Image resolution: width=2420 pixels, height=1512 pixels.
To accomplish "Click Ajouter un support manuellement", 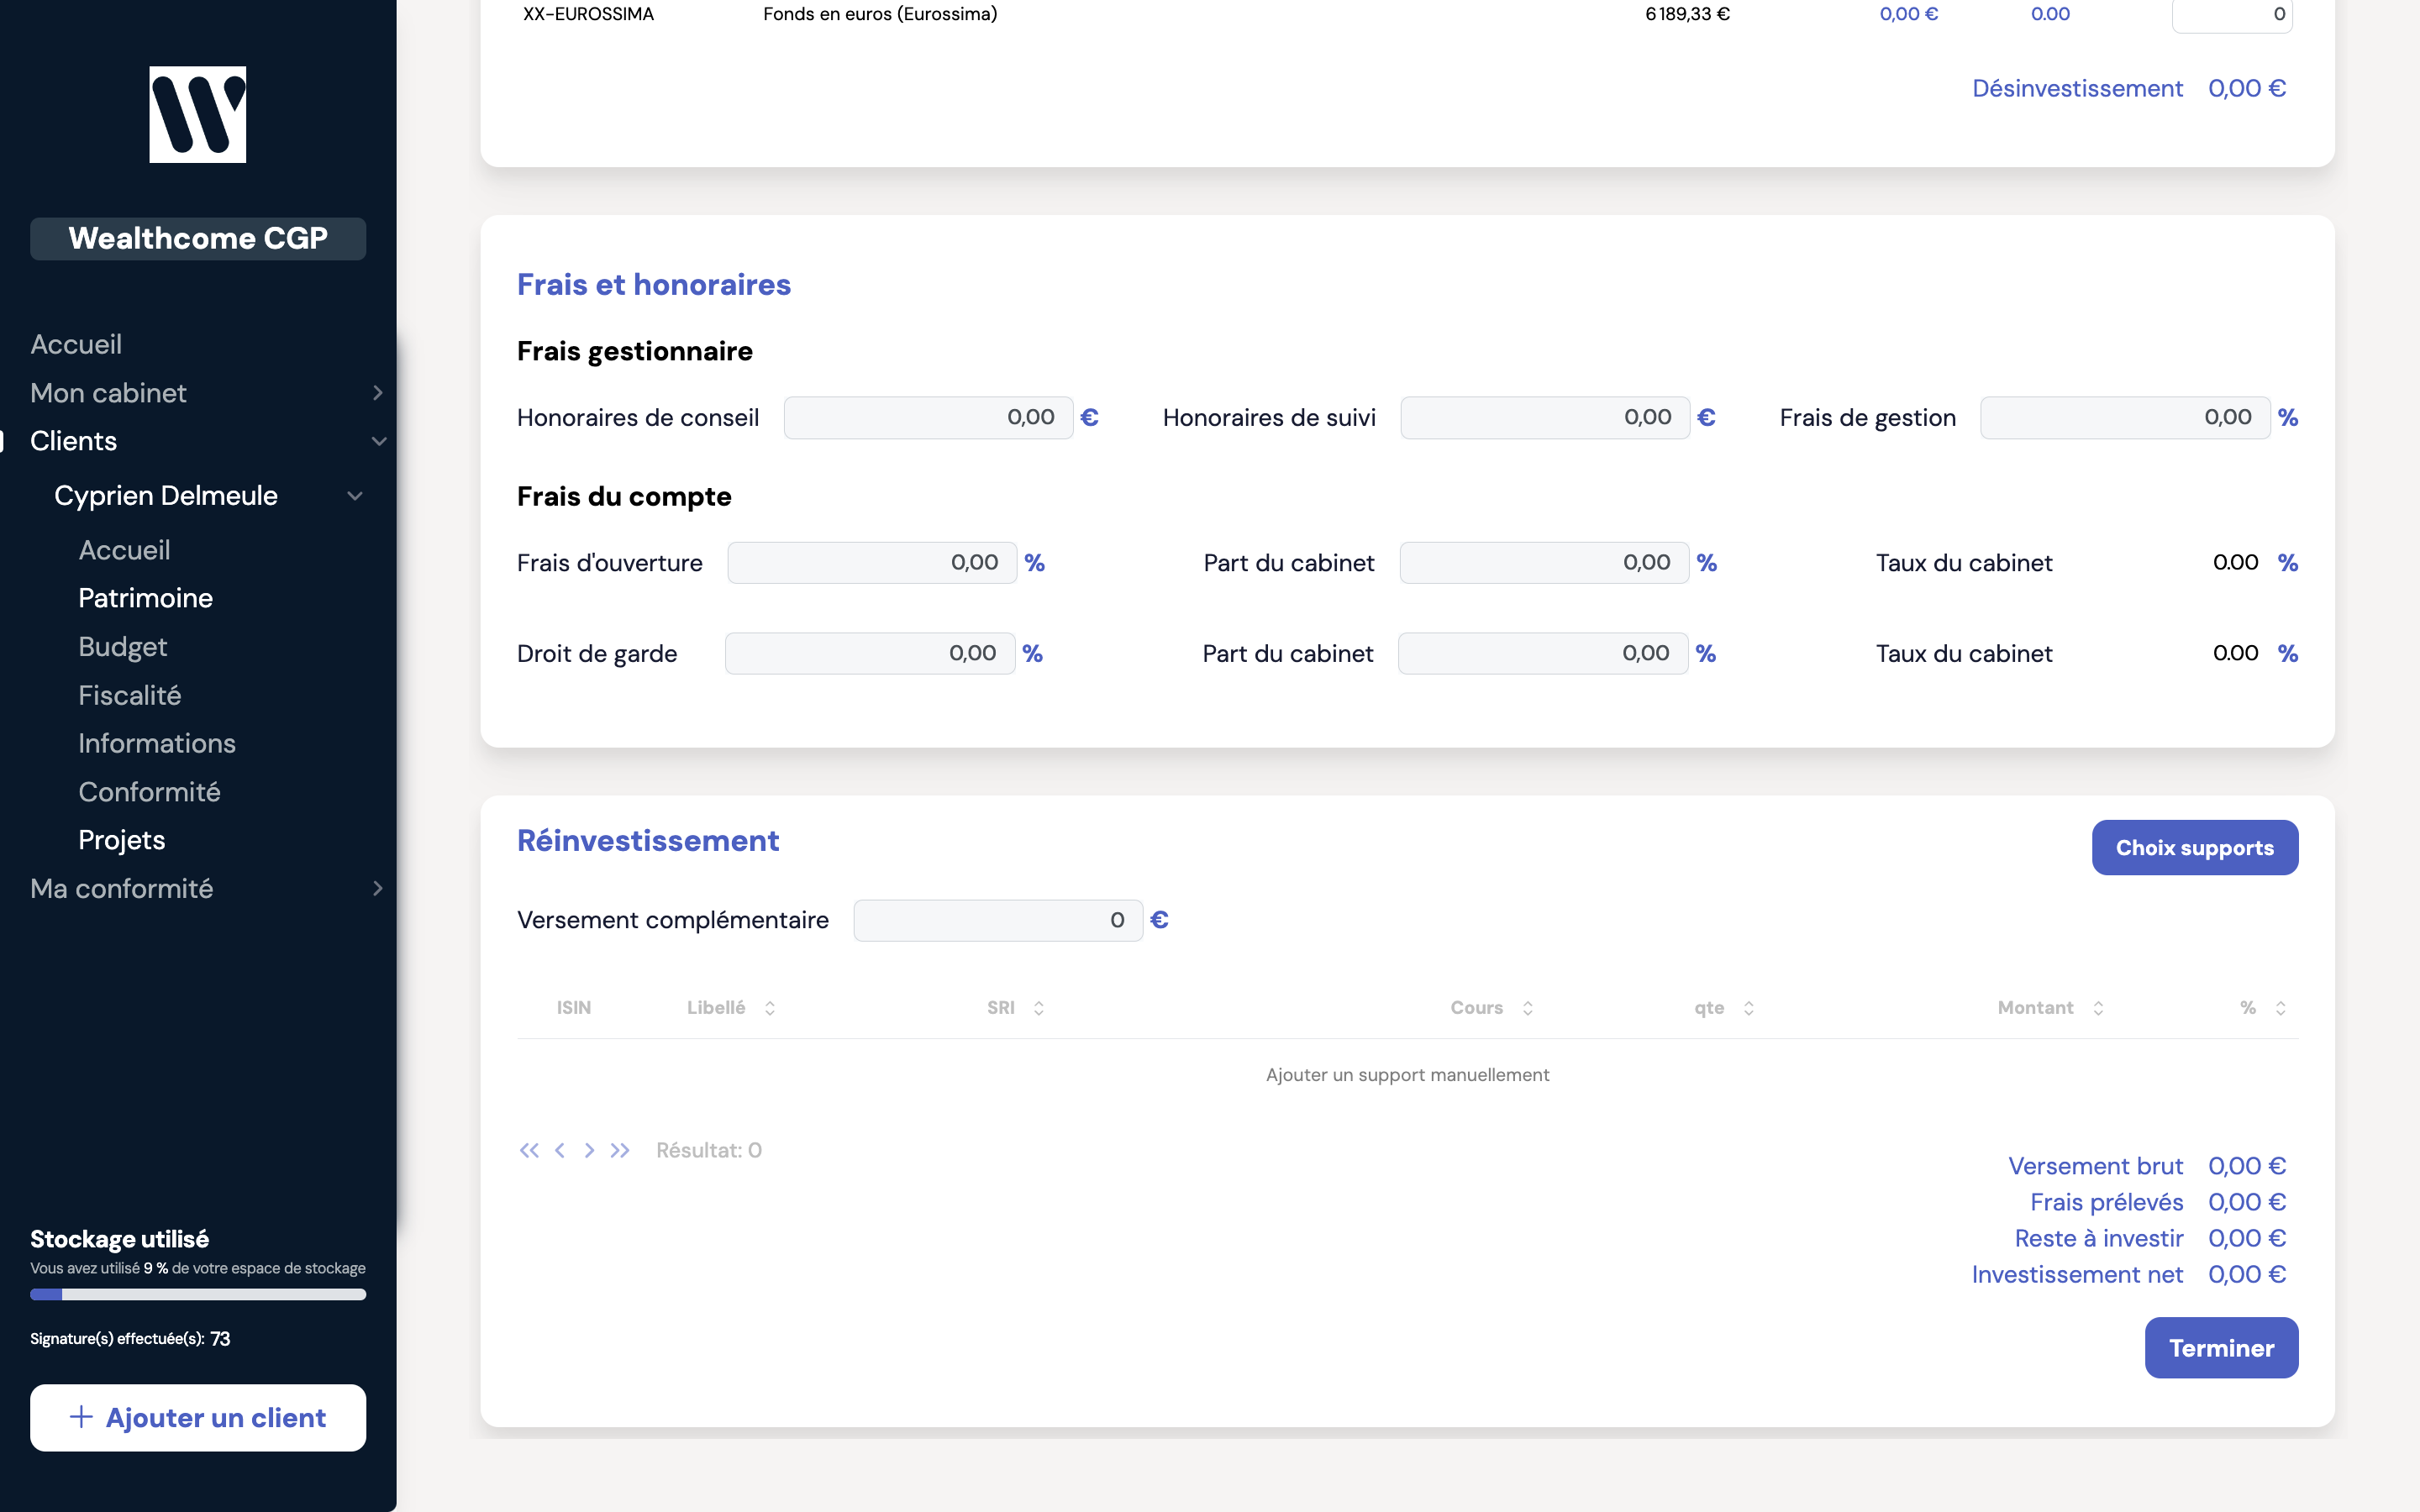I will pos(1407,1075).
